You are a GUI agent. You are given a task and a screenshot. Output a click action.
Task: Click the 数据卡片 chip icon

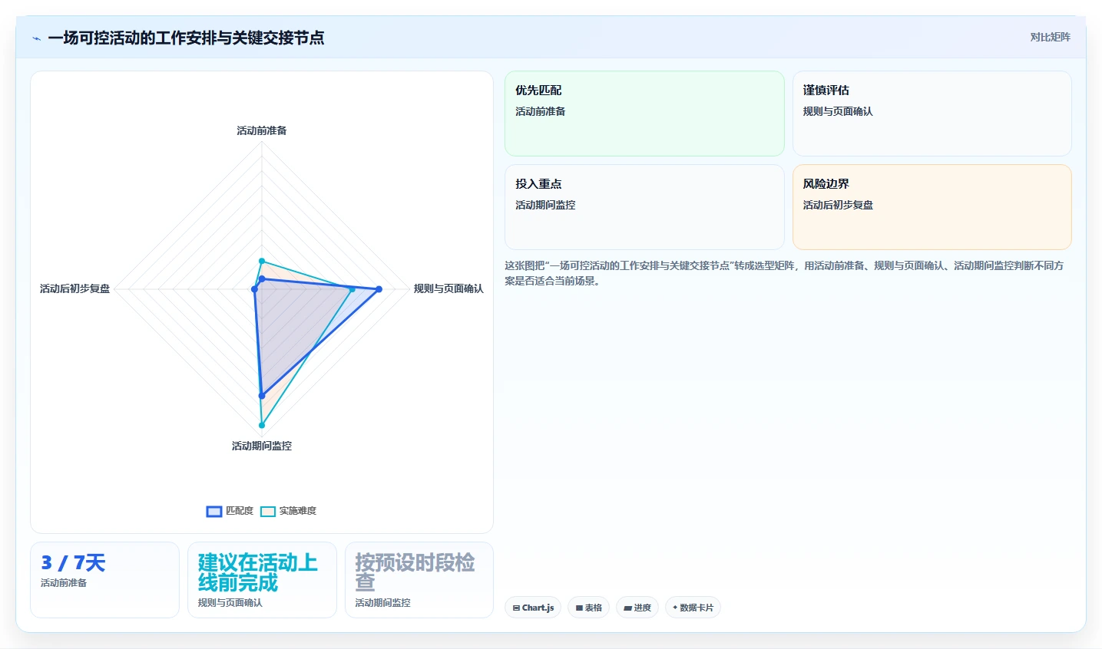(675, 608)
